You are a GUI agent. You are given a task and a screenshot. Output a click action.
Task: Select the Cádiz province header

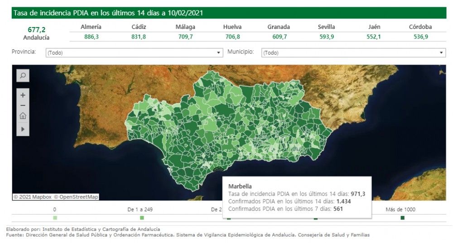click(139, 27)
